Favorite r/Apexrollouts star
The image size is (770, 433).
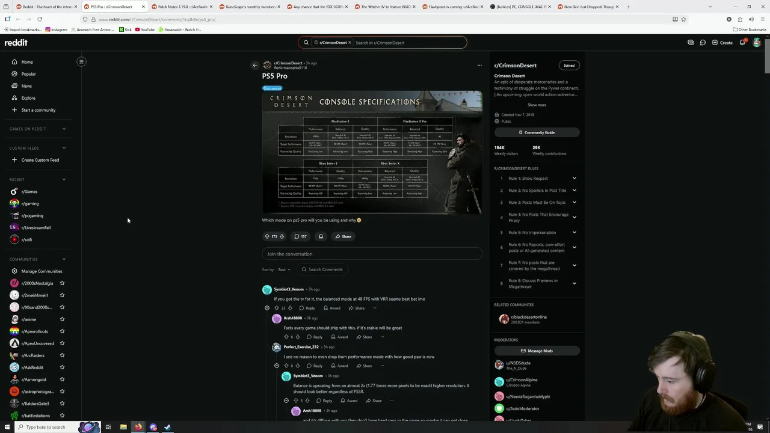click(x=62, y=331)
